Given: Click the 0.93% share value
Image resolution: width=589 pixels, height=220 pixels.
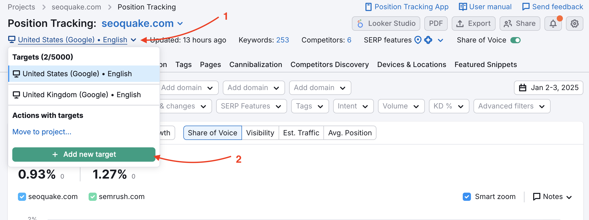Looking at the screenshot, I should [x=37, y=174].
